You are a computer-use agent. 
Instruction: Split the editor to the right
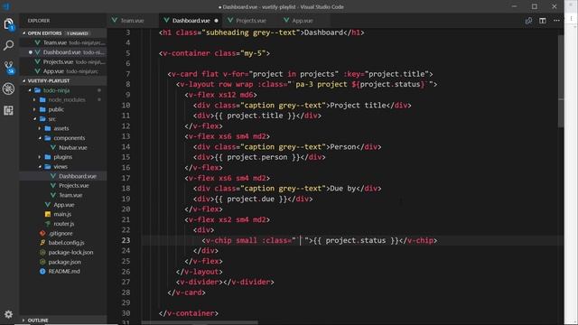(x=543, y=21)
